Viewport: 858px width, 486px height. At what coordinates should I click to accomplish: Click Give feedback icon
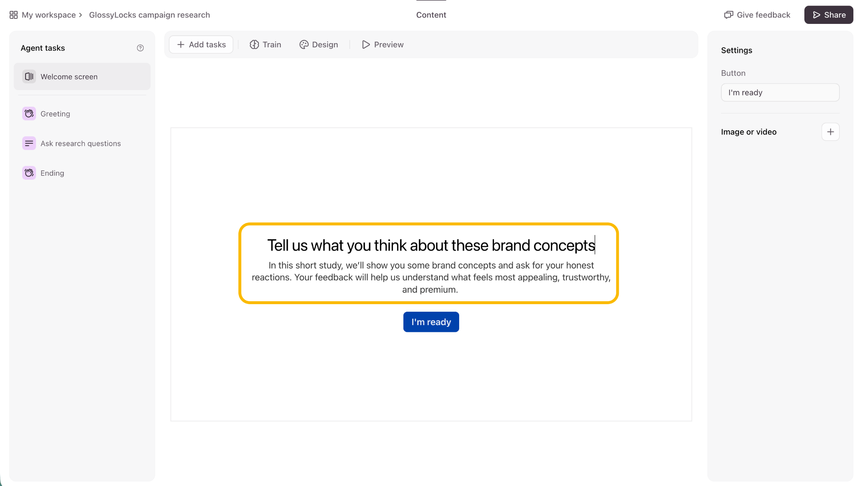[729, 15]
